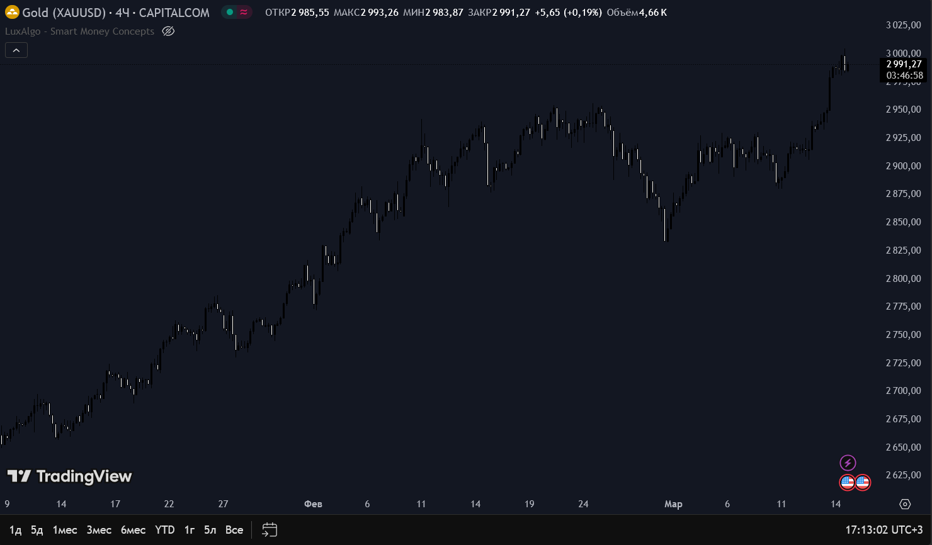
Task: Click the right US flag economic event
Action: 863,483
